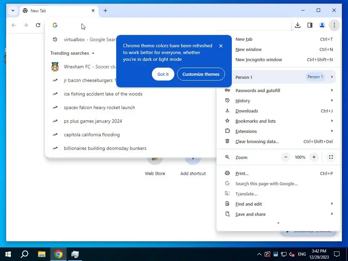This screenshot has height=261, width=348.
Task: Click the History clock icon in menu
Action: pos(227,100)
